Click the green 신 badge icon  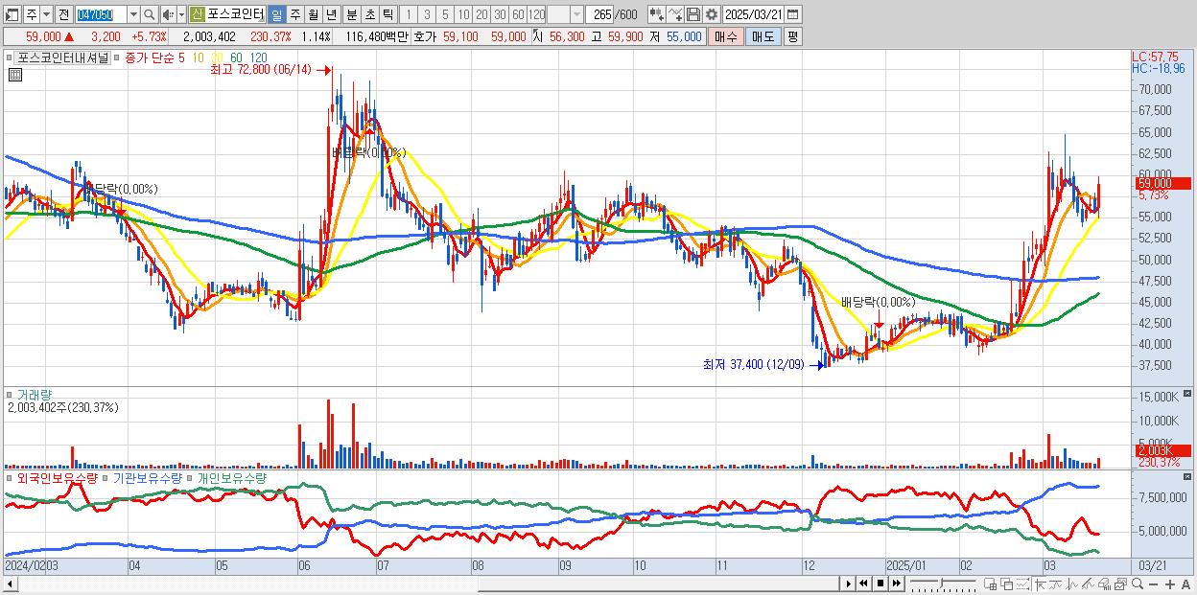196,14
